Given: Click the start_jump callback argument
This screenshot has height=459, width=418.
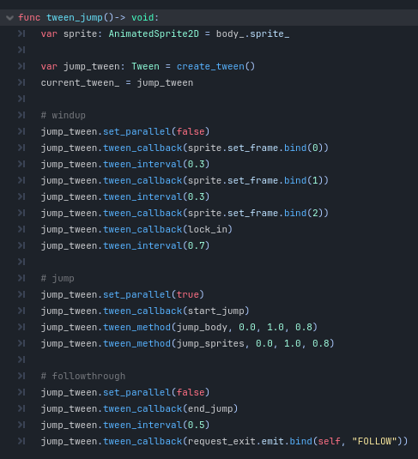Looking at the screenshot, I should pos(216,311).
